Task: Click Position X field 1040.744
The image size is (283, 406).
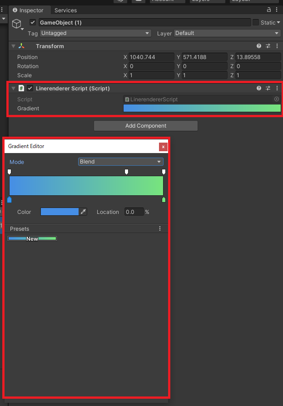Action: pyautogui.click(x=151, y=57)
